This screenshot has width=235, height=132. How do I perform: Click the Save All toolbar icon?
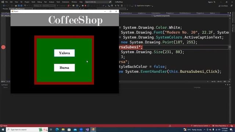(x=21, y=6)
